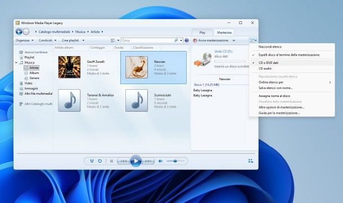
Task: Select Tananai & Annalisa artist thumbnail
Action: coord(69,100)
